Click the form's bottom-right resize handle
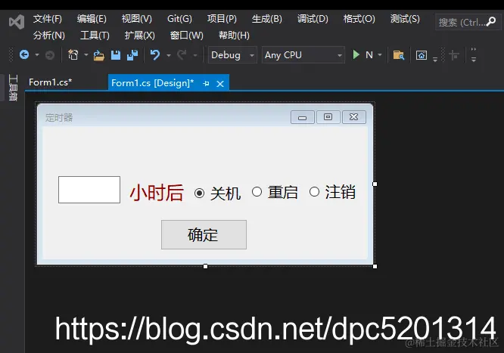 pyautogui.click(x=375, y=266)
